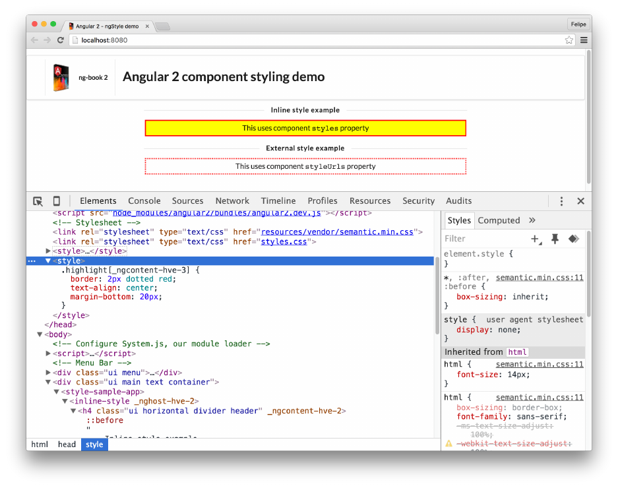Open the styles.css link
The image size is (618, 488).
(x=284, y=241)
